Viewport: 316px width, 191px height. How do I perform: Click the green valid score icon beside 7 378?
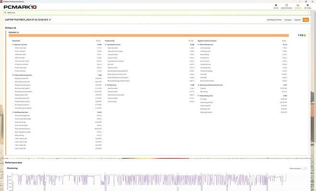pos(304,35)
